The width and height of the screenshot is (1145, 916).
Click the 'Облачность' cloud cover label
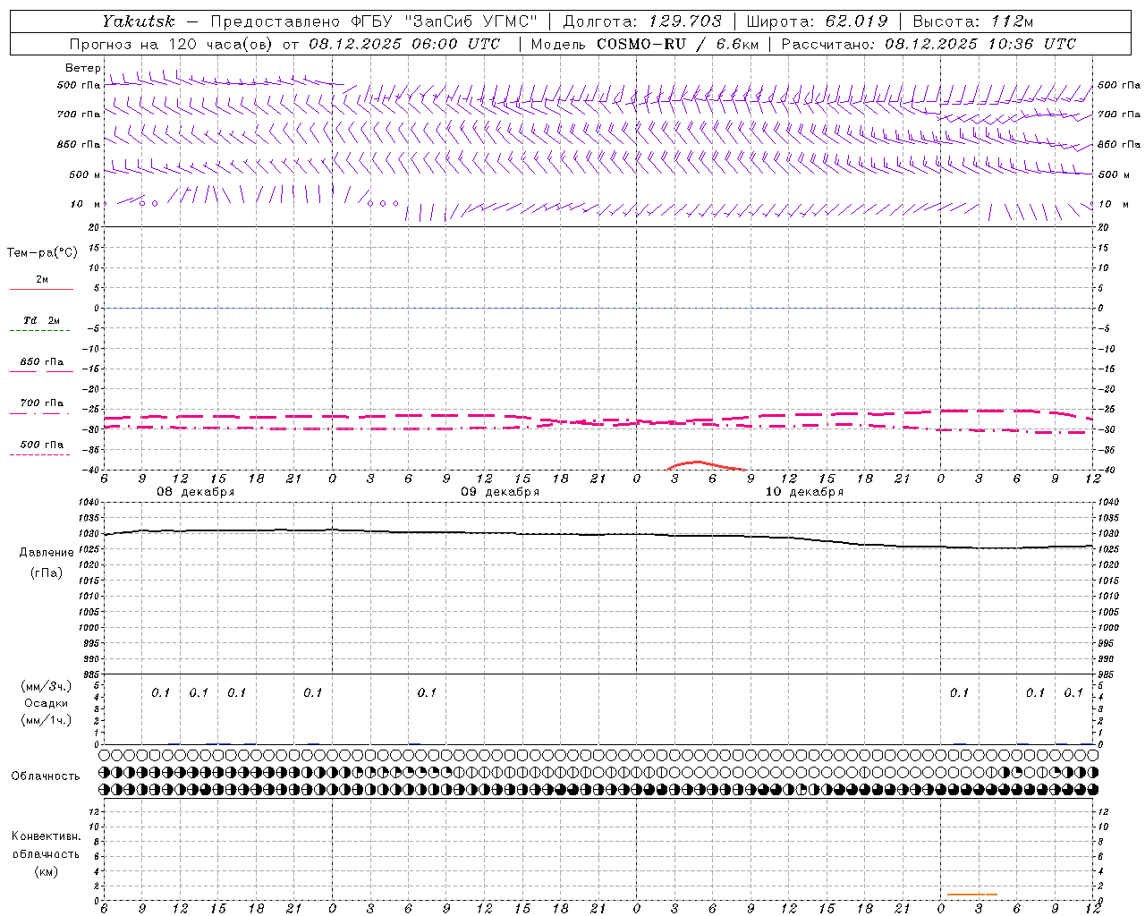click(x=46, y=776)
